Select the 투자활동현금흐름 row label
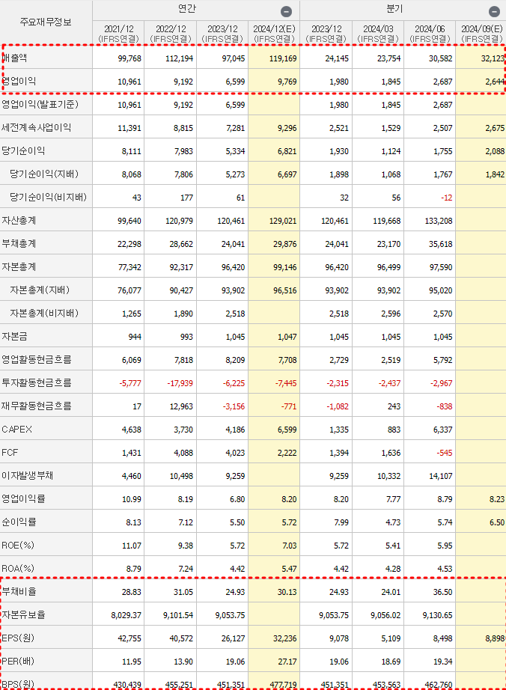Screen dimensions: 506x690 click(x=37, y=383)
